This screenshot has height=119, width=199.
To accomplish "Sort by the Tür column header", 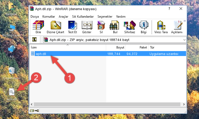I will tap(167, 47).
